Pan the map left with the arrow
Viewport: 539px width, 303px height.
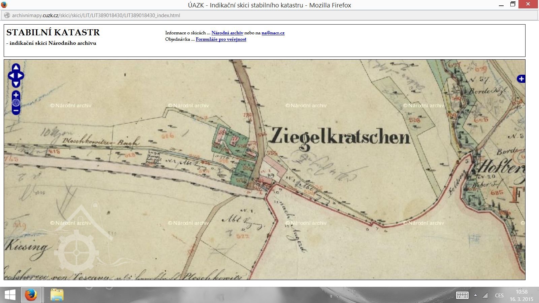11,76
